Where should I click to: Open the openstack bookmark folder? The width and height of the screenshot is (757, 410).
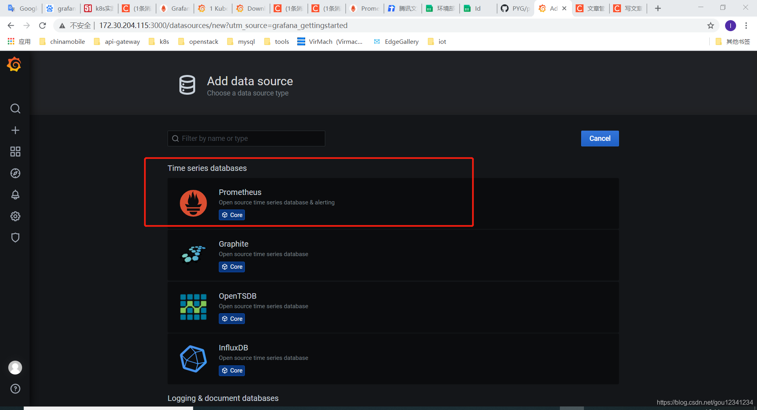(x=198, y=41)
